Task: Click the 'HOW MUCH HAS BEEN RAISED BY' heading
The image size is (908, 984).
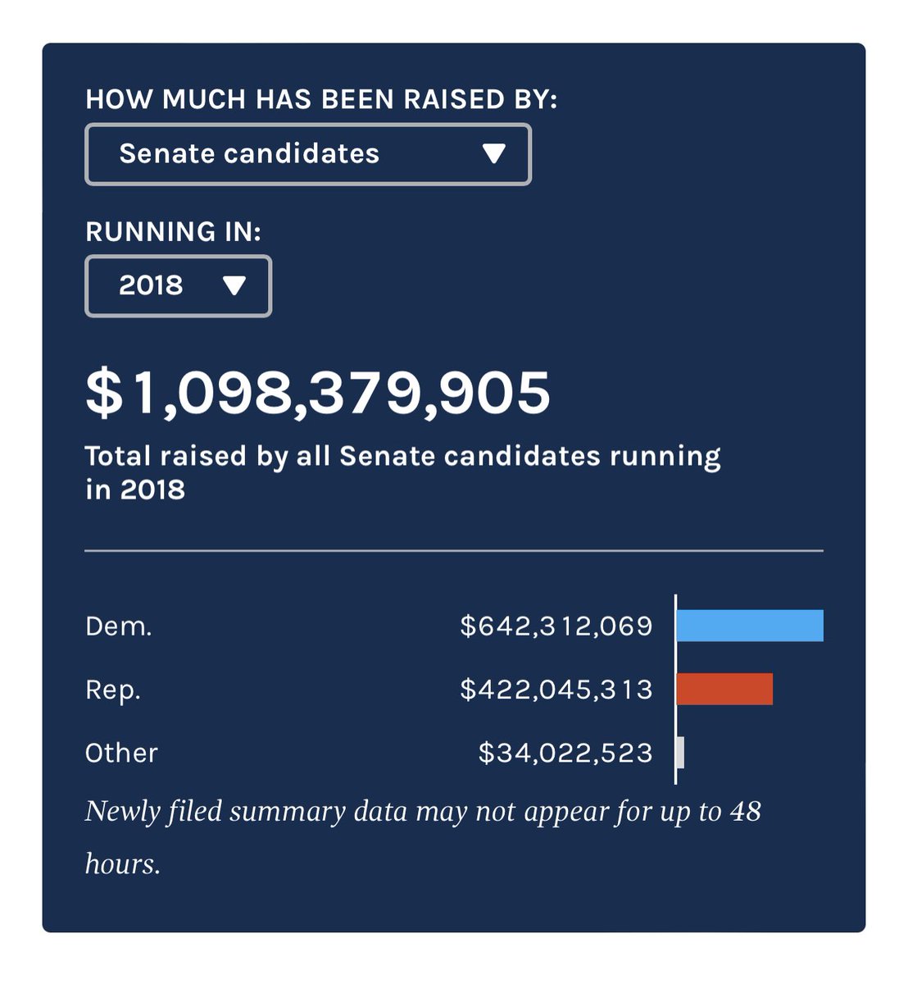Action: [x=321, y=99]
